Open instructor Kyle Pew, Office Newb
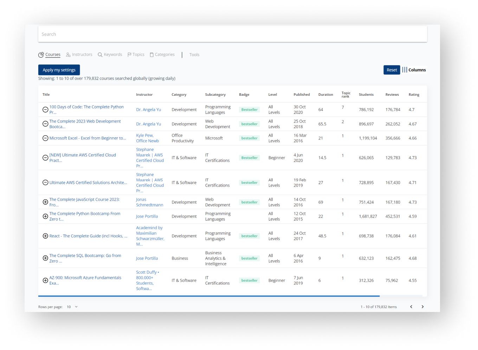 pyautogui.click(x=147, y=138)
